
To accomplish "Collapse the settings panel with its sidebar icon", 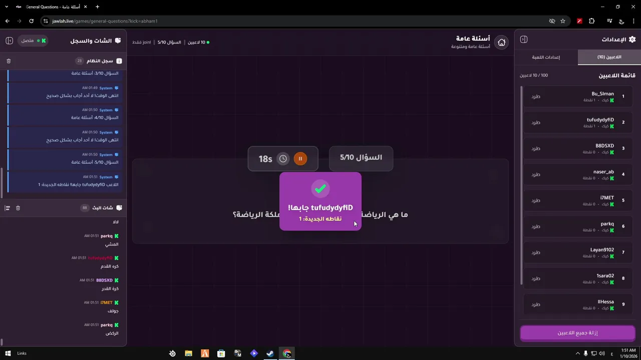I will [x=524, y=39].
